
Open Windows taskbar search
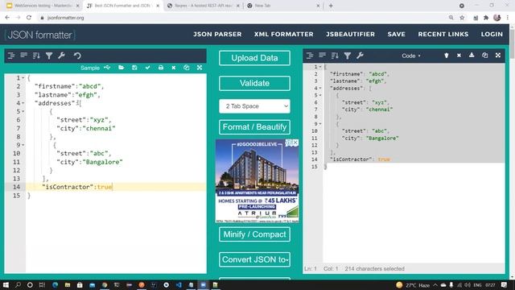pos(18,284)
